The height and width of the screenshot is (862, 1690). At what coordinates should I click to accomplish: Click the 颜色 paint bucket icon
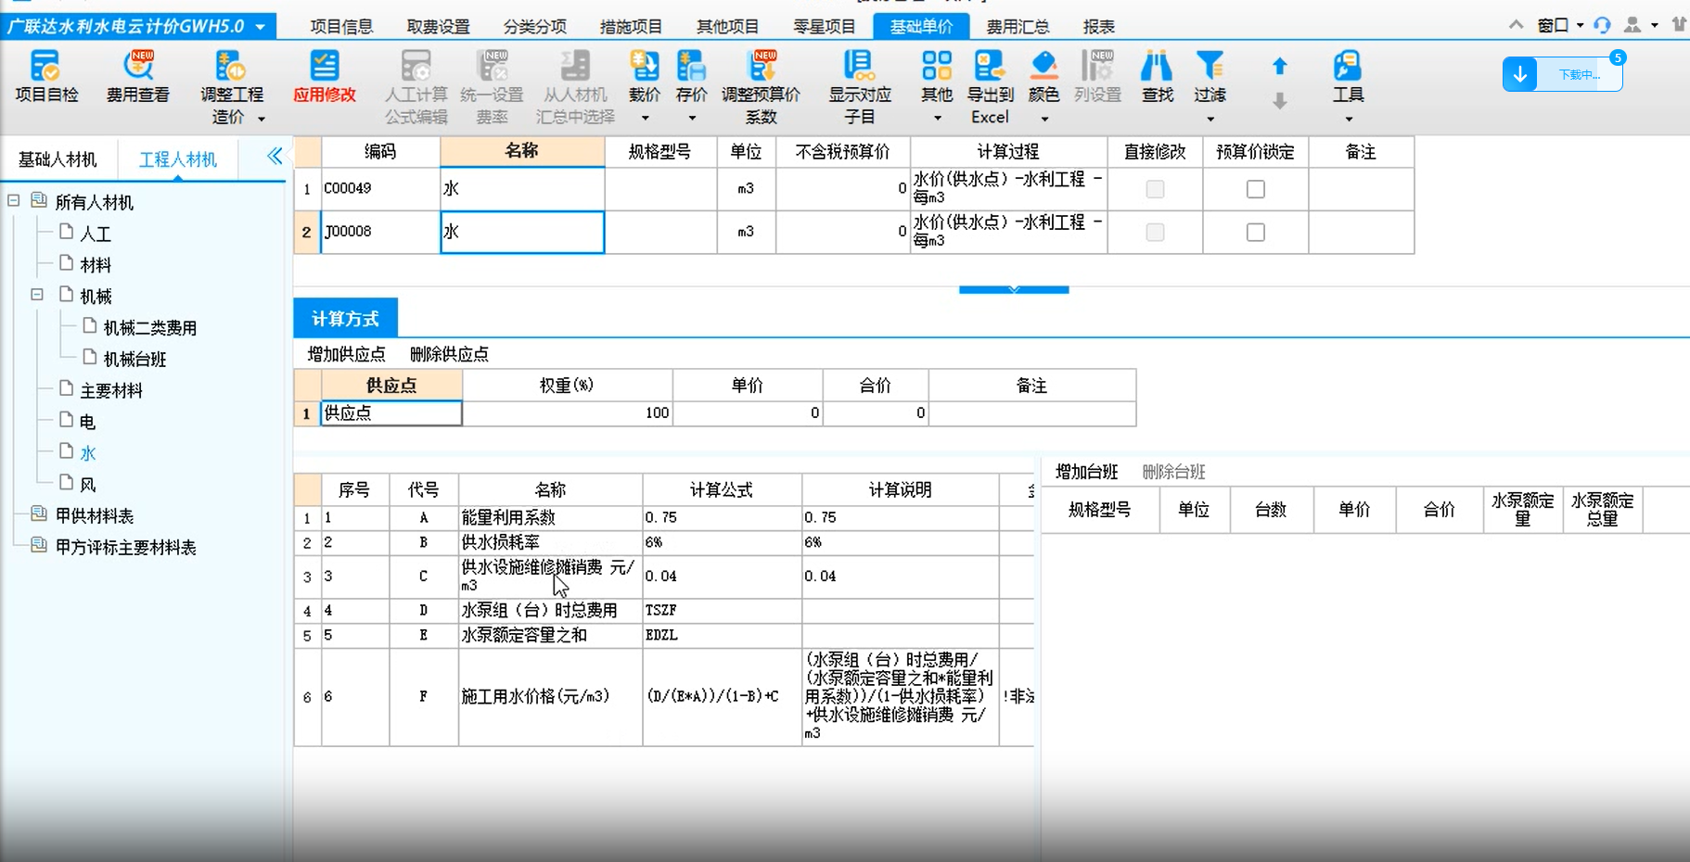pyautogui.click(x=1044, y=67)
